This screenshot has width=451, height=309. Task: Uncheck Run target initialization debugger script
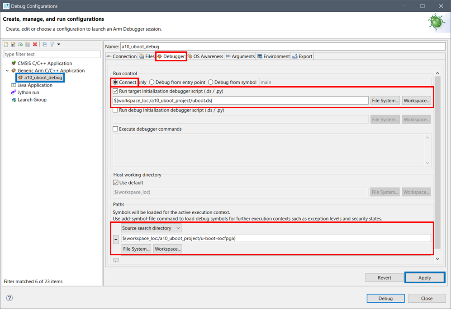(115, 91)
